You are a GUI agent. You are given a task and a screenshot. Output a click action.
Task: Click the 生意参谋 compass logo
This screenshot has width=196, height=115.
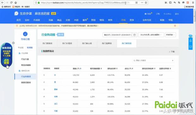tap(16, 13)
